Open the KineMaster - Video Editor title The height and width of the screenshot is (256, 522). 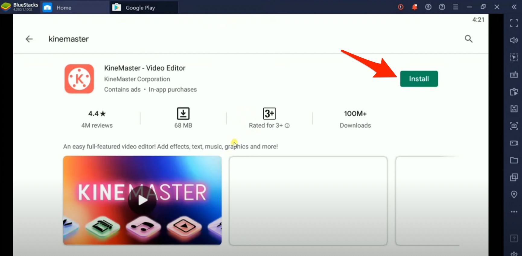tap(145, 68)
